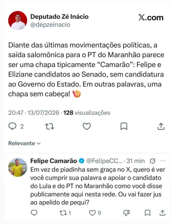Like the main tweet with heart icon

tap(87, 126)
